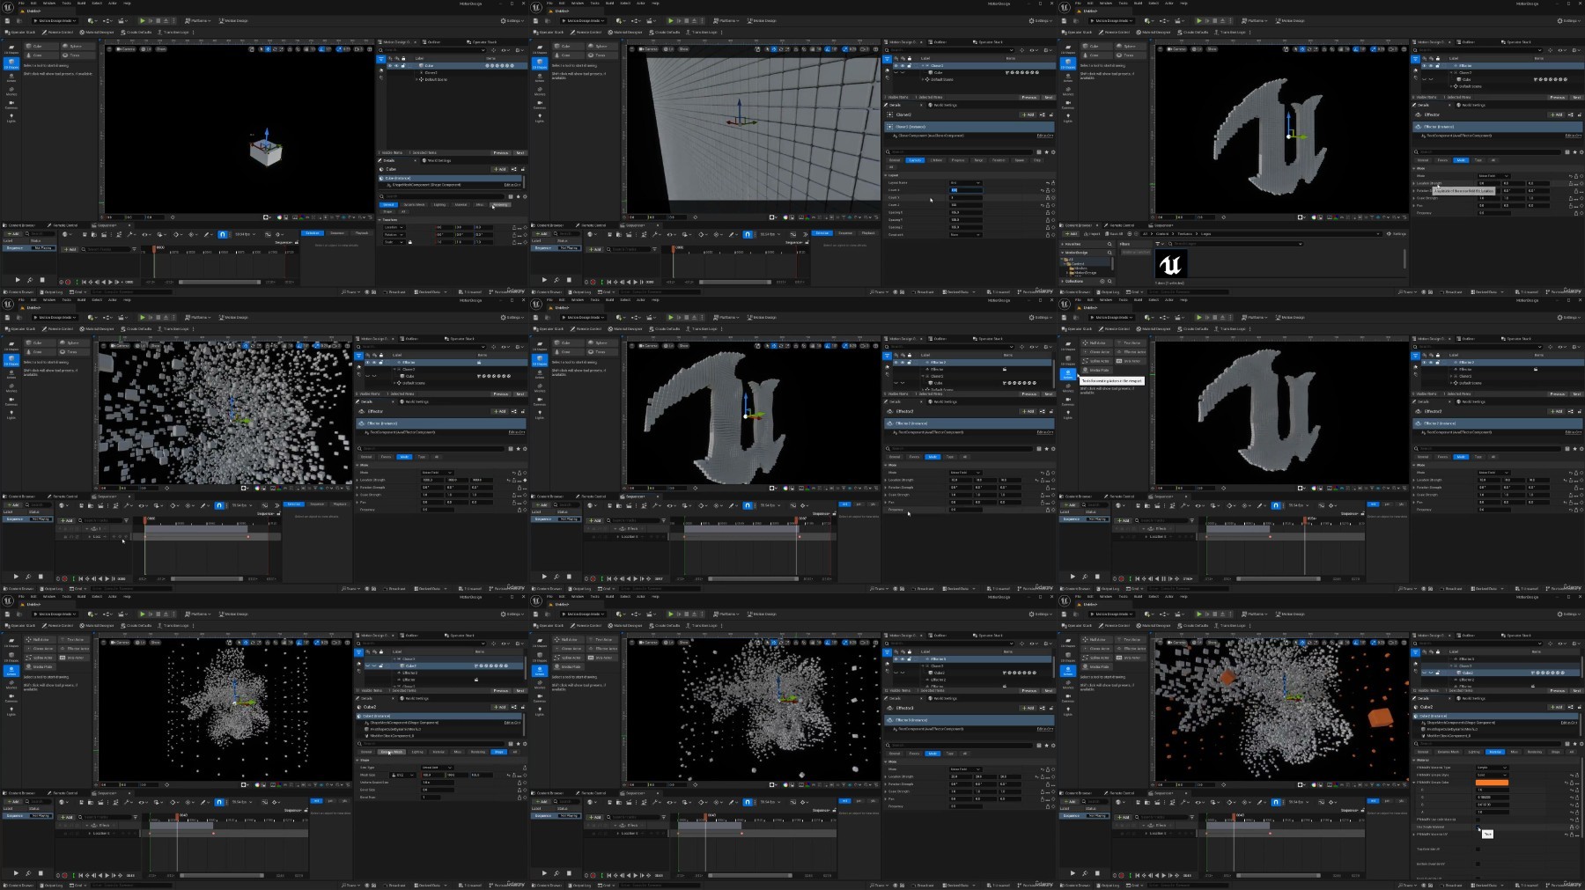Click orange color swatch in orange-cubes screenshot
Image resolution: width=1585 pixels, height=890 pixels.
point(1492,783)
